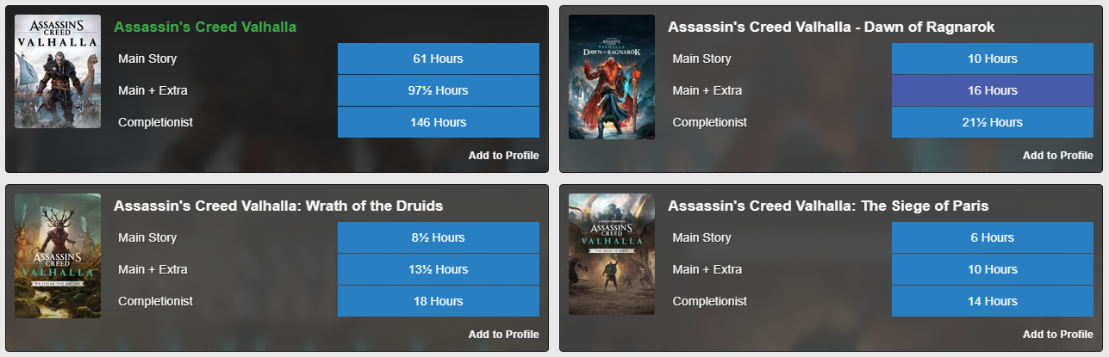Open Assassin's Creed Valhalla - Dawn of Ragnarok title

tap(831, 28)
